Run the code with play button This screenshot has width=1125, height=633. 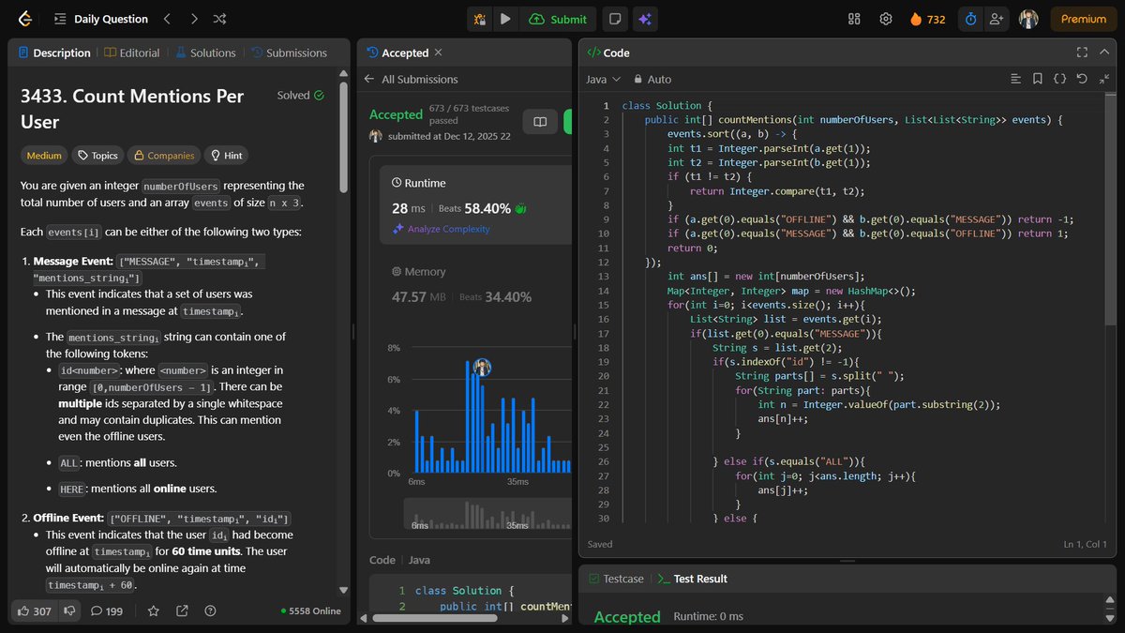click(505, 19)
